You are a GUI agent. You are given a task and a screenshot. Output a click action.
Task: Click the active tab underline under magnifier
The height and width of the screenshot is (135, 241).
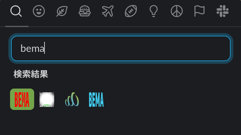17,26
